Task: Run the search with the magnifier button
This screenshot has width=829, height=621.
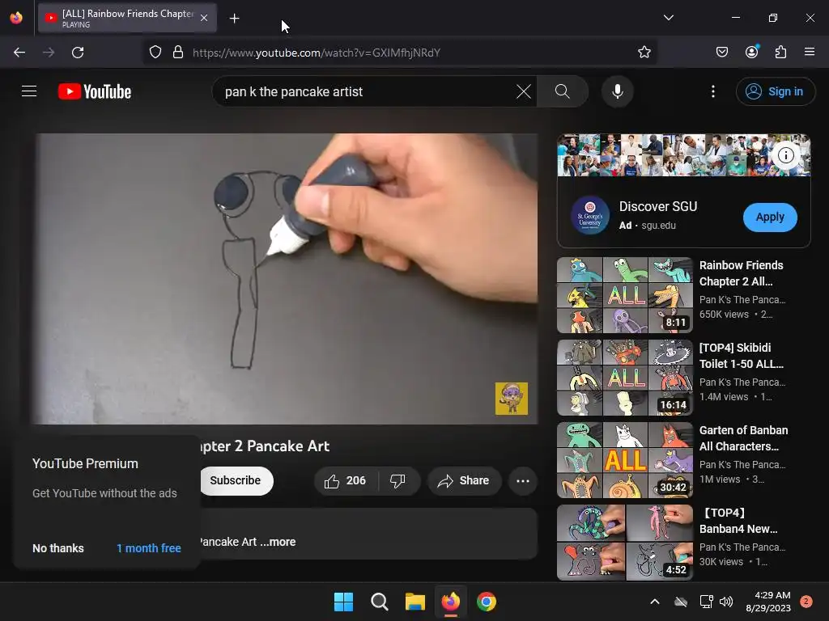Action: click(x=563, y=91)
